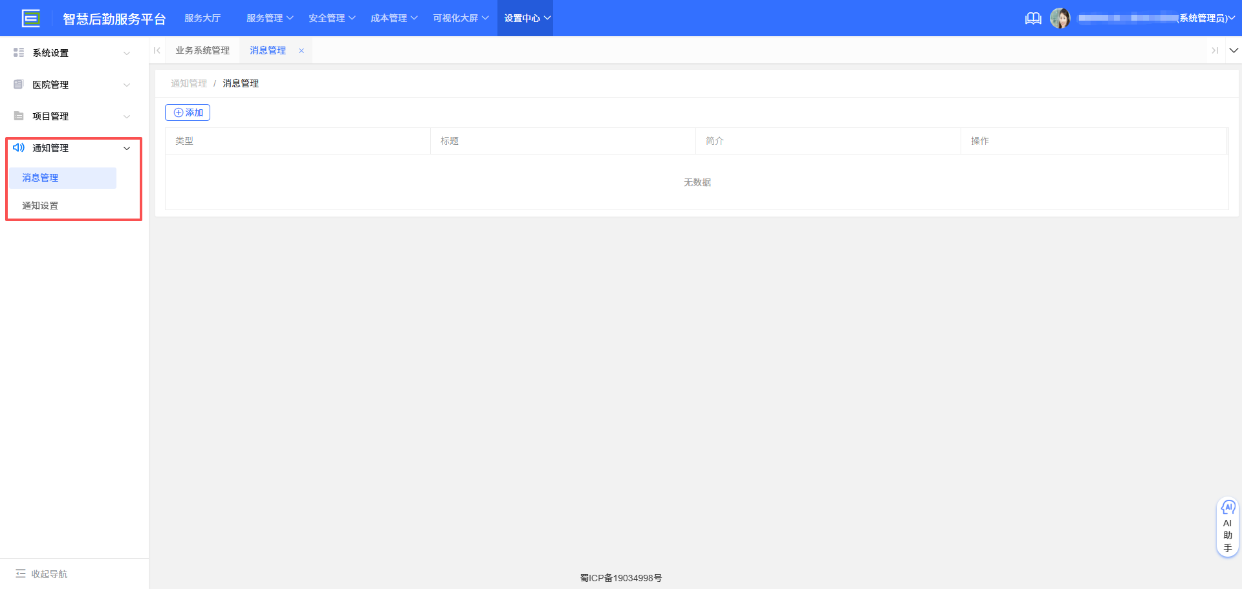The image size is (1242, 589).
Task: Open the AI助手 assistant on the right edge
Action: 1227,526
